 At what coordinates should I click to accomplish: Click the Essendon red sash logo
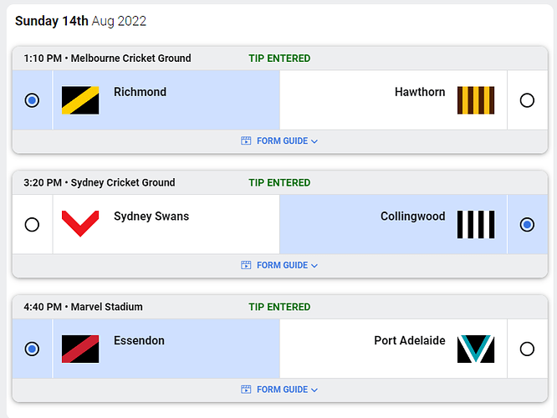[80, 349]
